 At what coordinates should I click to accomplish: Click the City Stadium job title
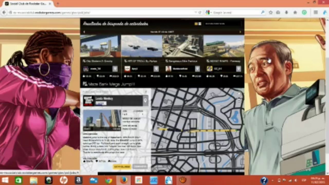pos(99,61)
